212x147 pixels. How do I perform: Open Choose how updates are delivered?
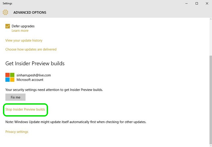click(x=31, y=49)
